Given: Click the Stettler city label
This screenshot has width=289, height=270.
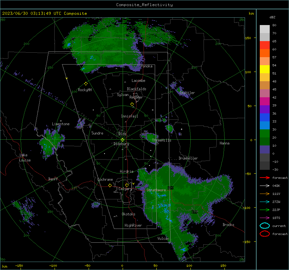Looking at the screenshot, I should pos(187,93).
